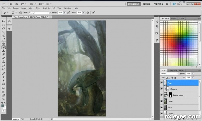
Task: Select the Horizontal Type tool
Action: (4, 77)
